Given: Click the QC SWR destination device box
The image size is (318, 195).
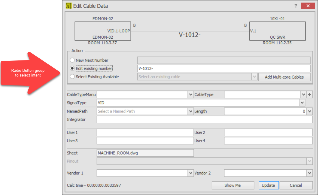Looking at the screenshot, I should [x=277, y=31].
